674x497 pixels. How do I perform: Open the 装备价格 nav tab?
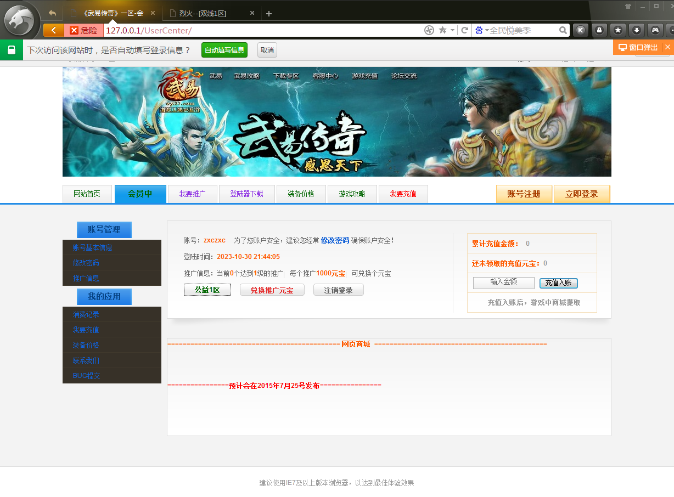(x=301, y=194)
